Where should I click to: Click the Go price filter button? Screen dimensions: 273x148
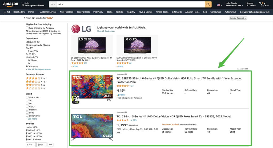pos(50,144)
